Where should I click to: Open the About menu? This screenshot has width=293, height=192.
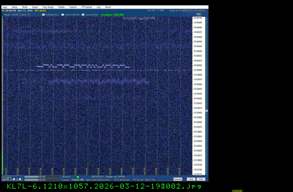point(108,7)
